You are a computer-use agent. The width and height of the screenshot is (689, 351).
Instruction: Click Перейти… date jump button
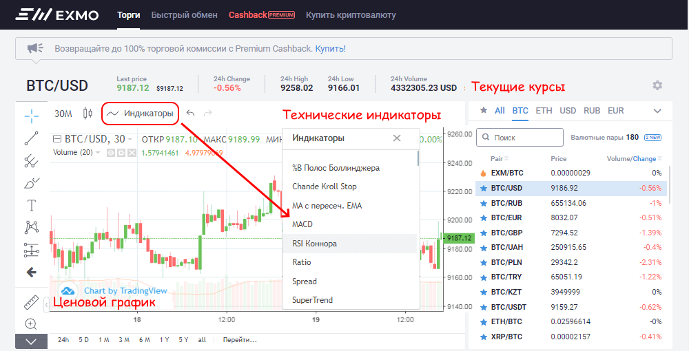click(x=240, y=339)
